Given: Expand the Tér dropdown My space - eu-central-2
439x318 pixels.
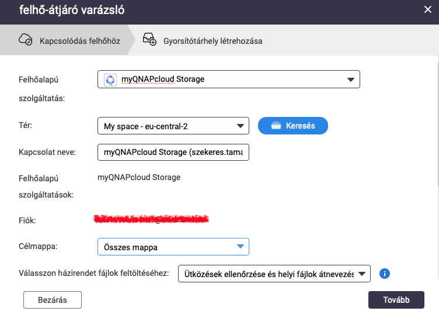Looking at the screenshot, I should tap(173, 126).
